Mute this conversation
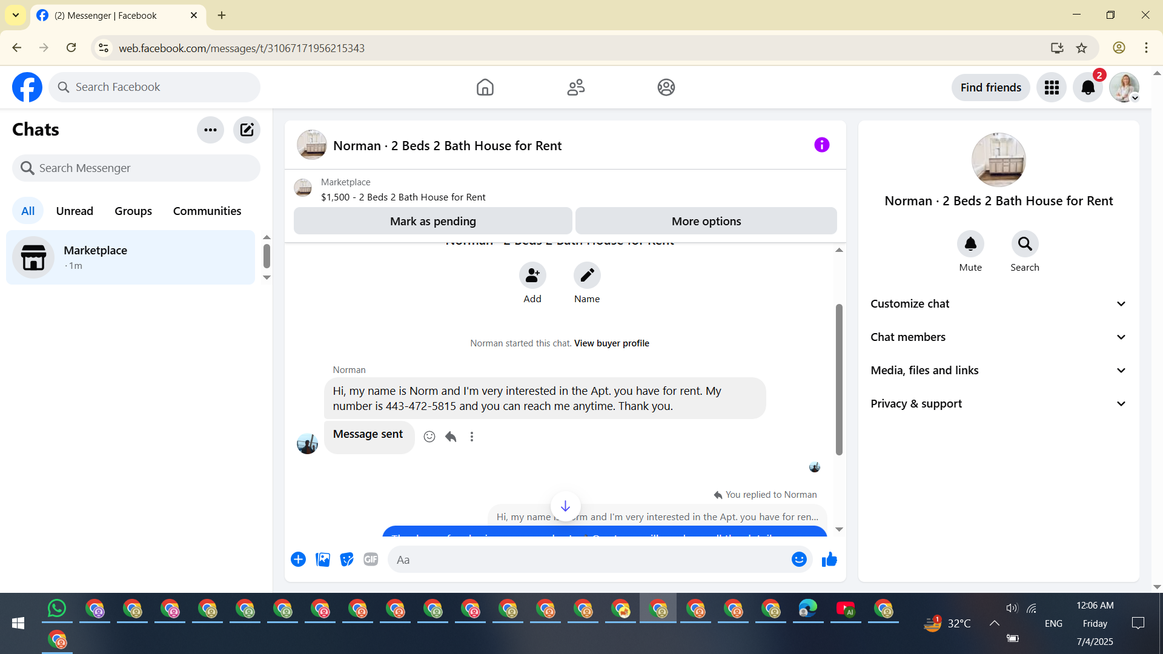The image size is (1163, 654). [970, 244]
